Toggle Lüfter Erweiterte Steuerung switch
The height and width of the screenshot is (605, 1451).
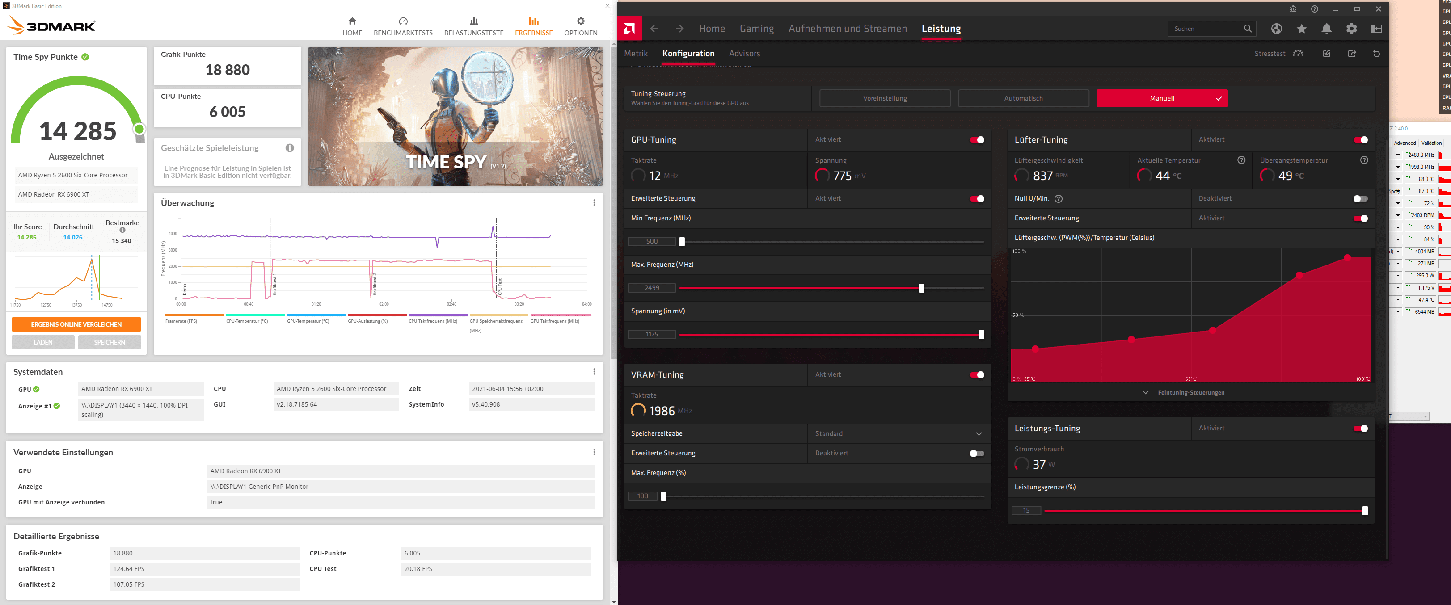click(1361, 218)
